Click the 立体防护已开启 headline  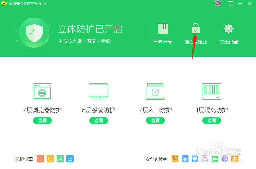tap(90, 29)
